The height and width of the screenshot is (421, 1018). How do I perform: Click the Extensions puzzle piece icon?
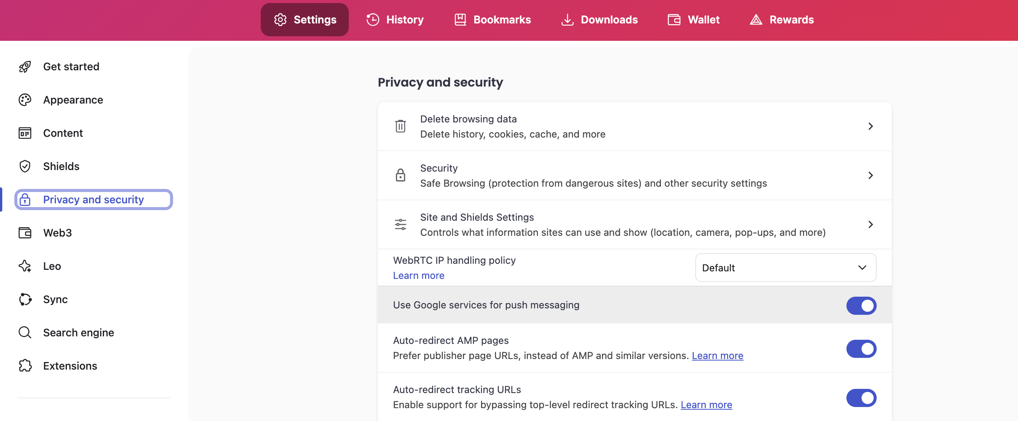[25, 366]
